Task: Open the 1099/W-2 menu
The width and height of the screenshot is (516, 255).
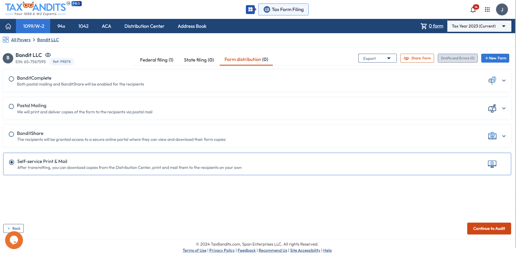Action: [x=34, y=26]
